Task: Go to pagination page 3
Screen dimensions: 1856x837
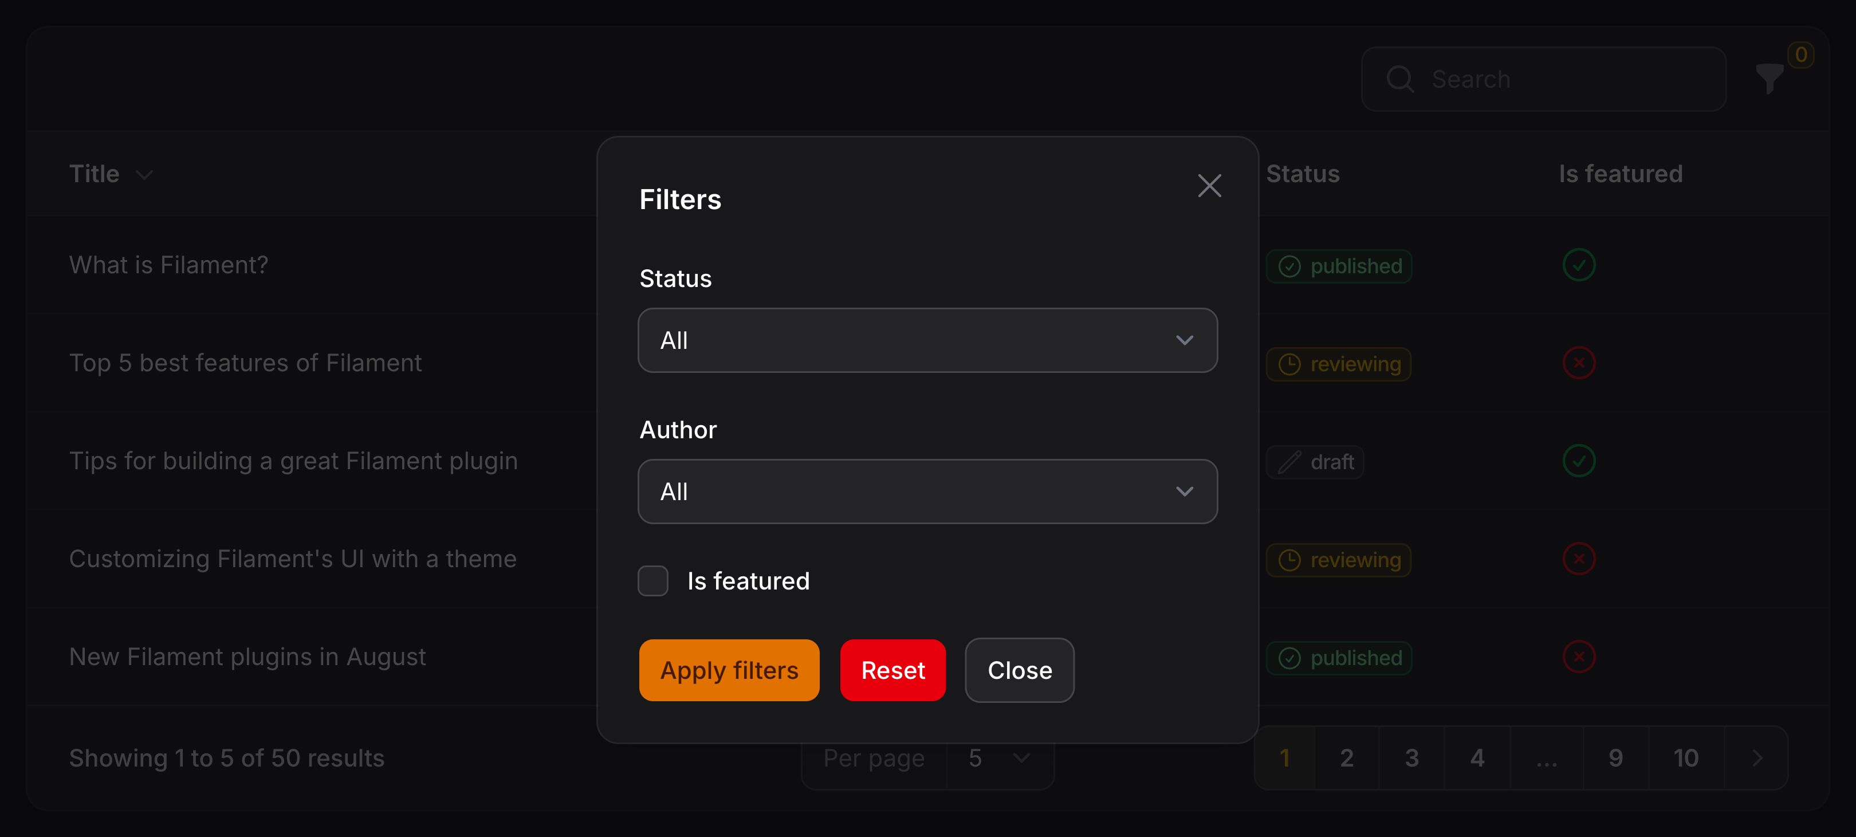Action: (x=1412, y=758)
